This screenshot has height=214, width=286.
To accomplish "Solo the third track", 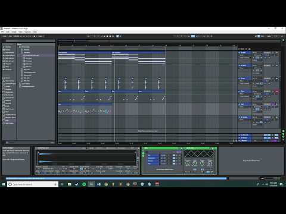I will click(273, 78).
